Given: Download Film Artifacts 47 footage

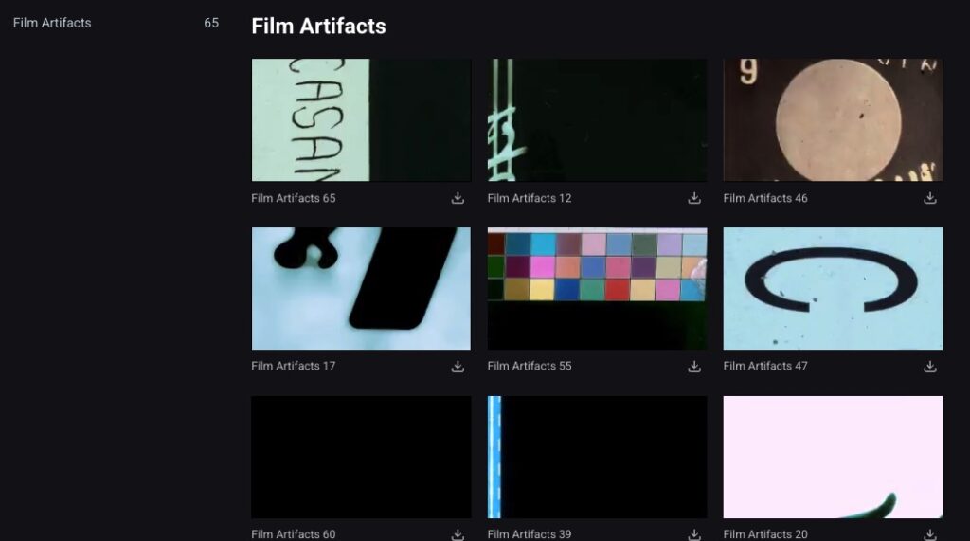Looking at the screenshot, I should pyautogui.click(x=929, y=366).
